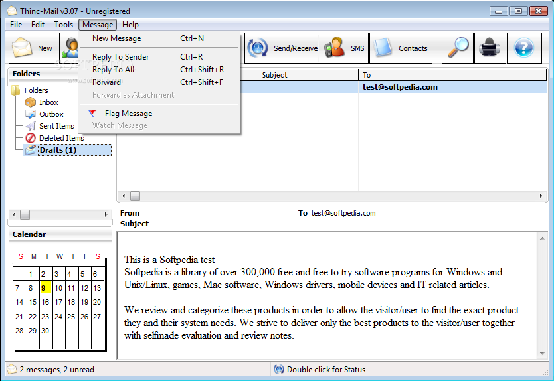Image resolution: width=554 pixels, height=381 pixels.
Task: Click the message list scroll left arrow
Action: click(124, 196)
